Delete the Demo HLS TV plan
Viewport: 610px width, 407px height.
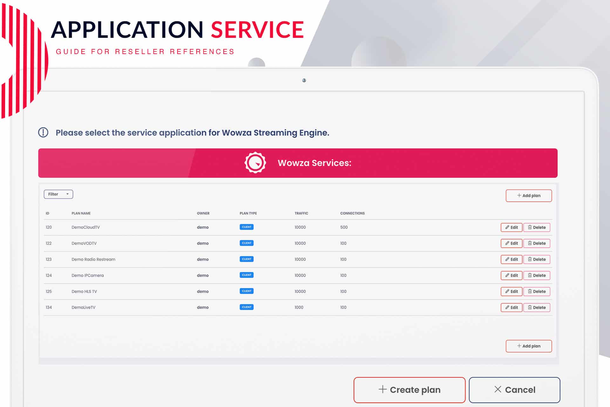point(537,292)
